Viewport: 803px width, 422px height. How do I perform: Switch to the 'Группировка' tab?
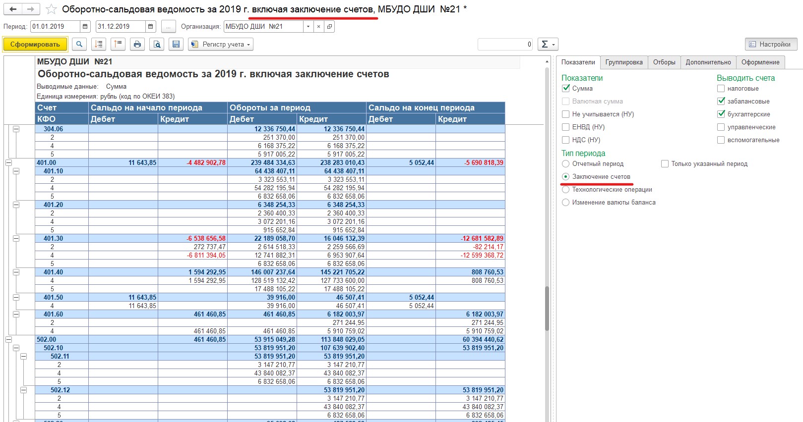[x=623, y=62]
